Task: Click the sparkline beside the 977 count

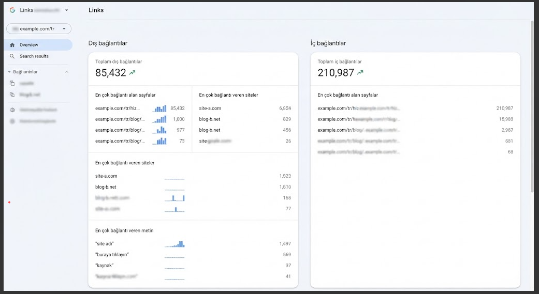Action: tap(159, 130)
